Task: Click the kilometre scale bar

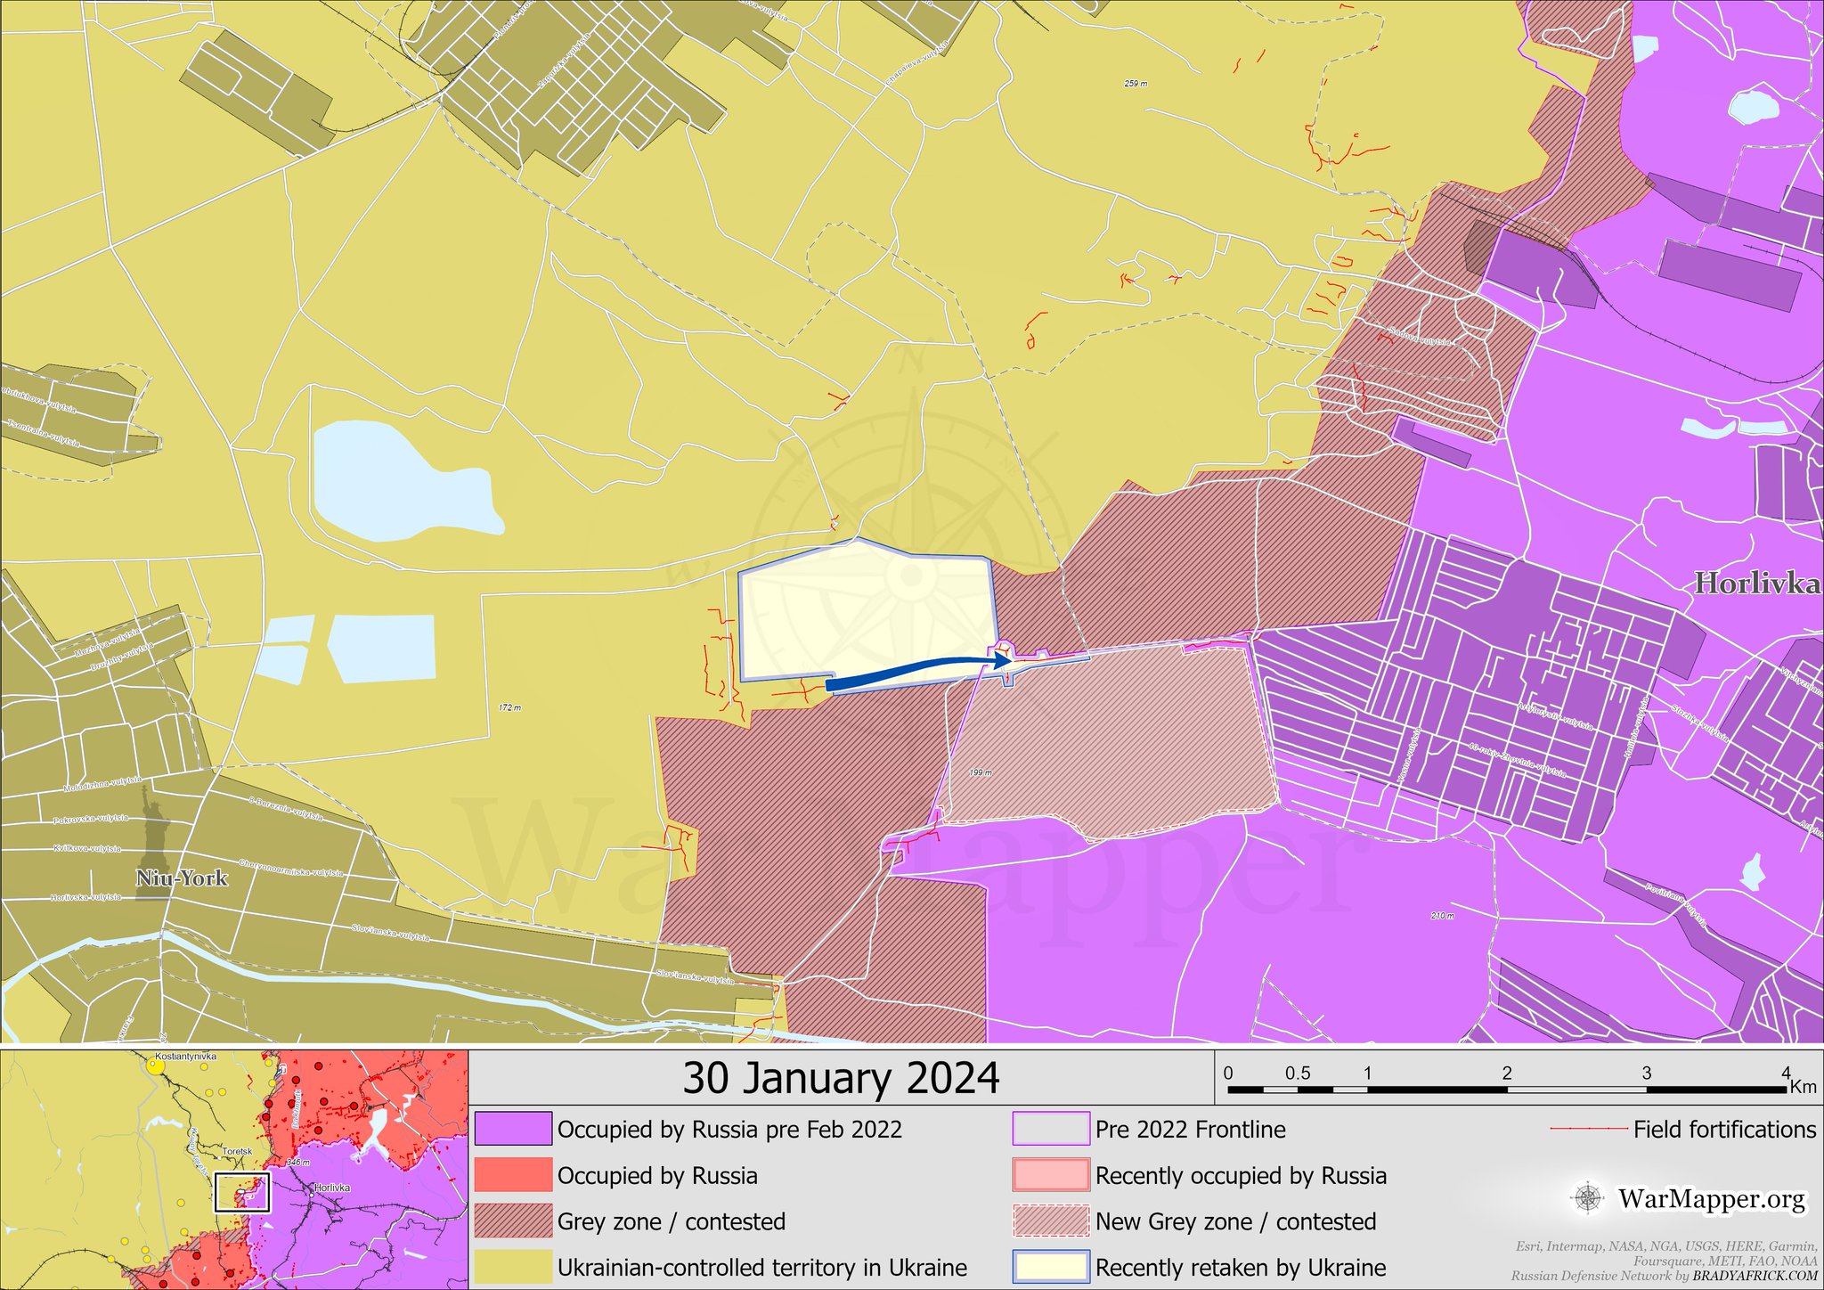Action: [x=1507, y=1089]
